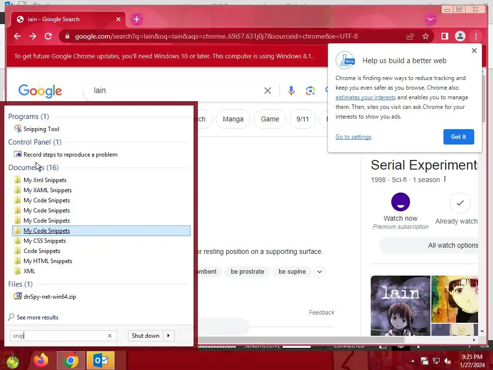The height and width of the screenshot is (370, 493).
Task: Click the Google logo
Action: pyautogui.click(x=40, y=91)
